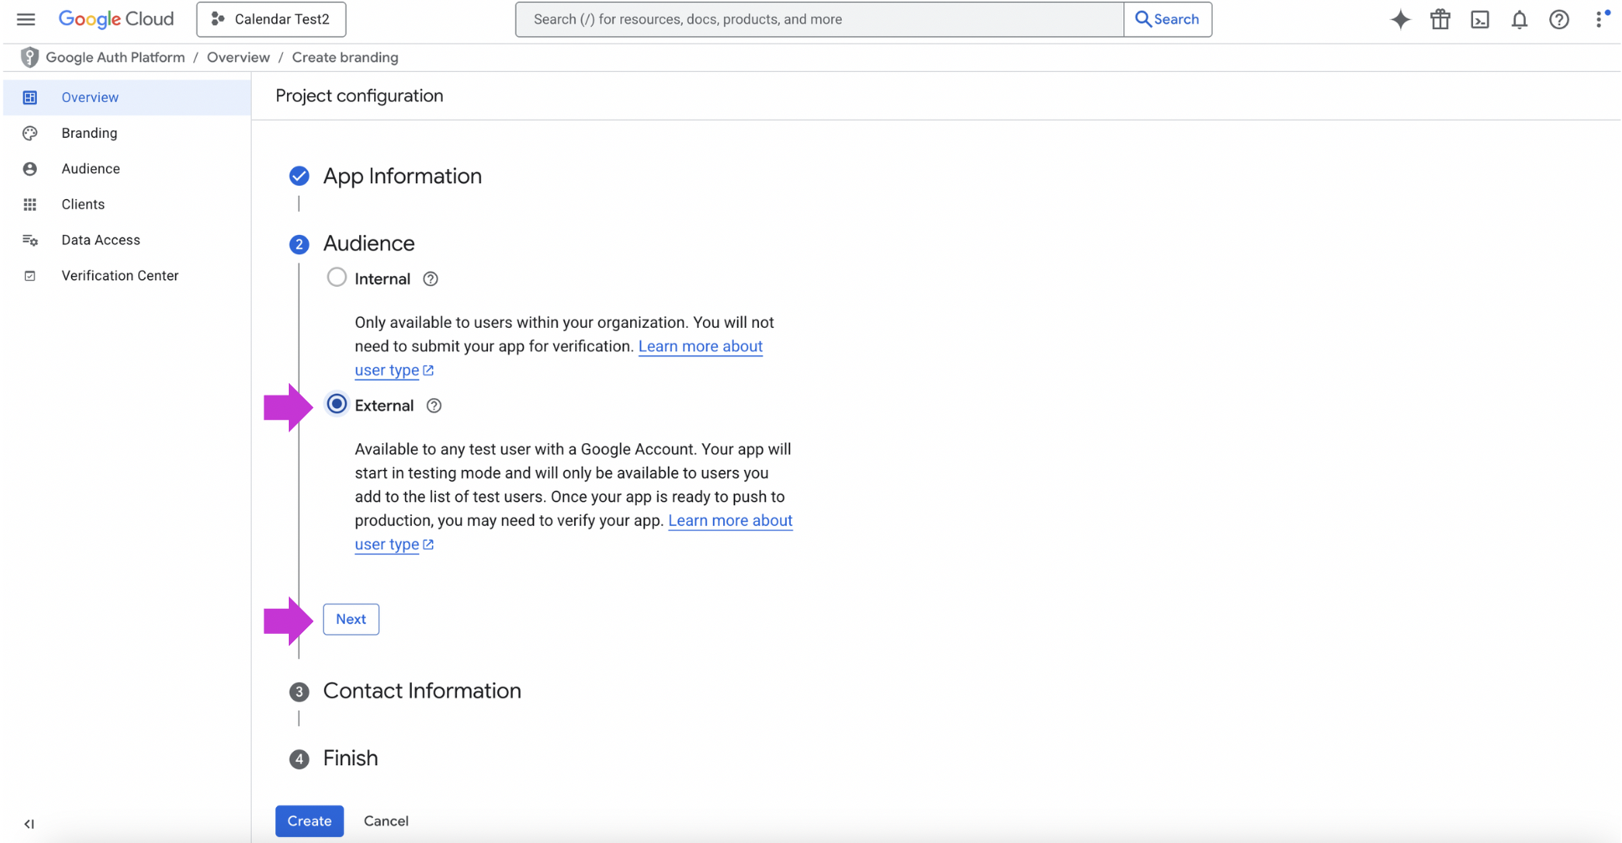Screen dimensions: 1622x843
Task: Click the Project configuration heading
Action: (359, 95)
